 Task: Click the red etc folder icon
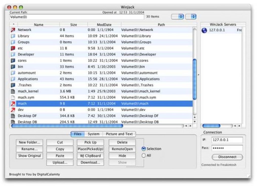pos(13,48)
